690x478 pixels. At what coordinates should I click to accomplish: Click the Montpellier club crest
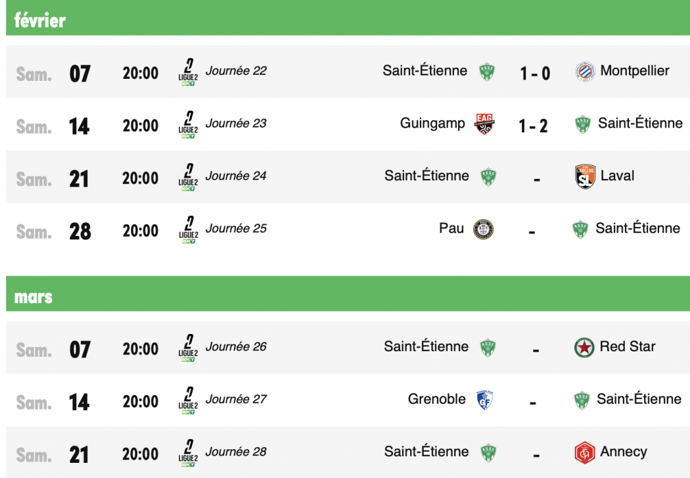(584, 72)
